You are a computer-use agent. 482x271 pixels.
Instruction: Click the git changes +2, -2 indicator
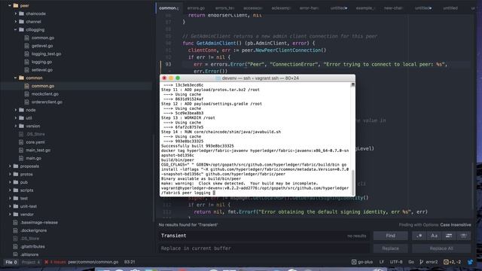click(x=452, y=262)
